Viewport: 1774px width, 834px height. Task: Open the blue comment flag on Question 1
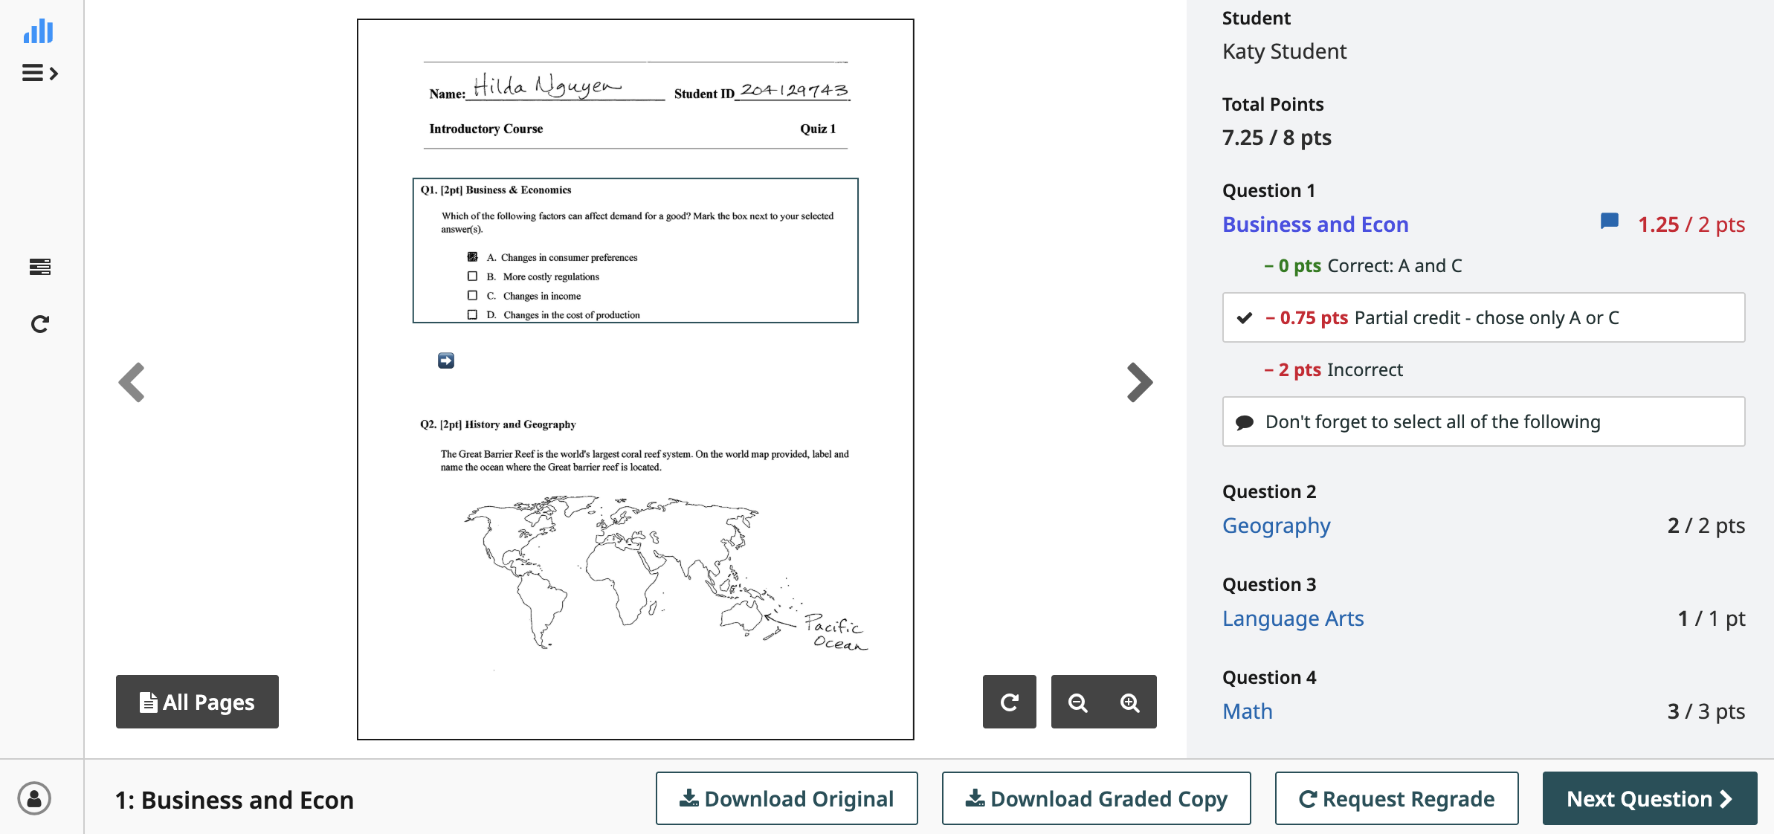[1610, 222]
